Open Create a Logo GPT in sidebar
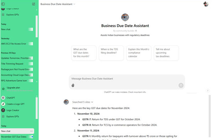This screenshot has width=212, height=140. [15, 104]
